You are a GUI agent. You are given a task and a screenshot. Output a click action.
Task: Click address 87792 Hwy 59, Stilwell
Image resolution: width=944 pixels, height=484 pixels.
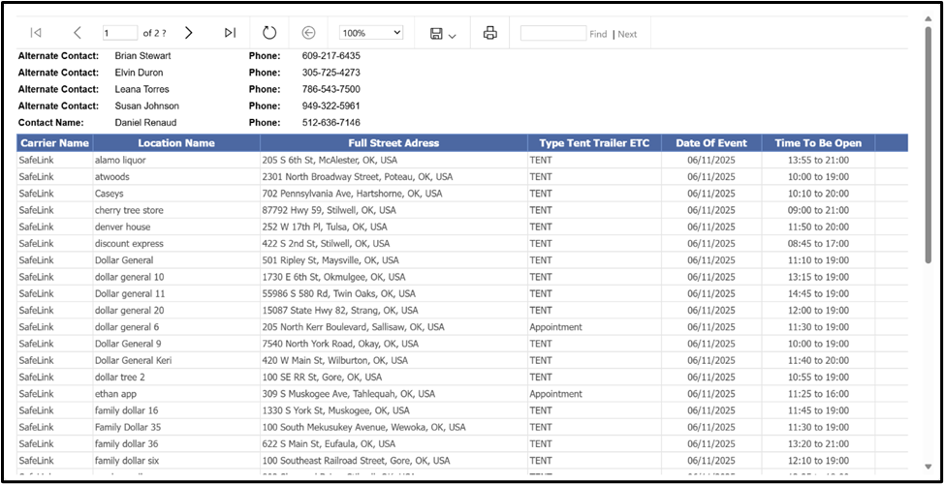point(330,210)
